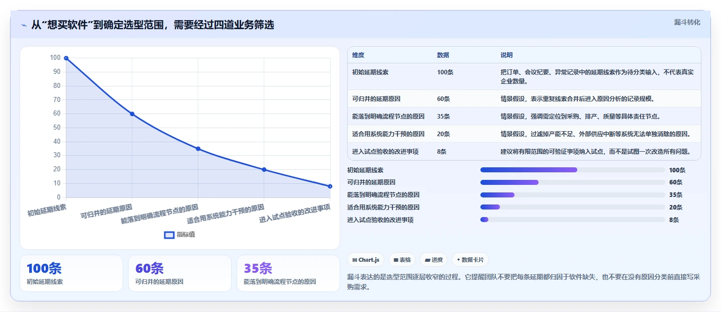
Task: Click the 100条 cell in the table
Action: pyautogui.click(x=445, y=72)
